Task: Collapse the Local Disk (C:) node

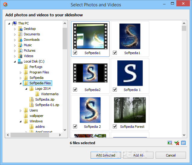Action: click(15, 62)
